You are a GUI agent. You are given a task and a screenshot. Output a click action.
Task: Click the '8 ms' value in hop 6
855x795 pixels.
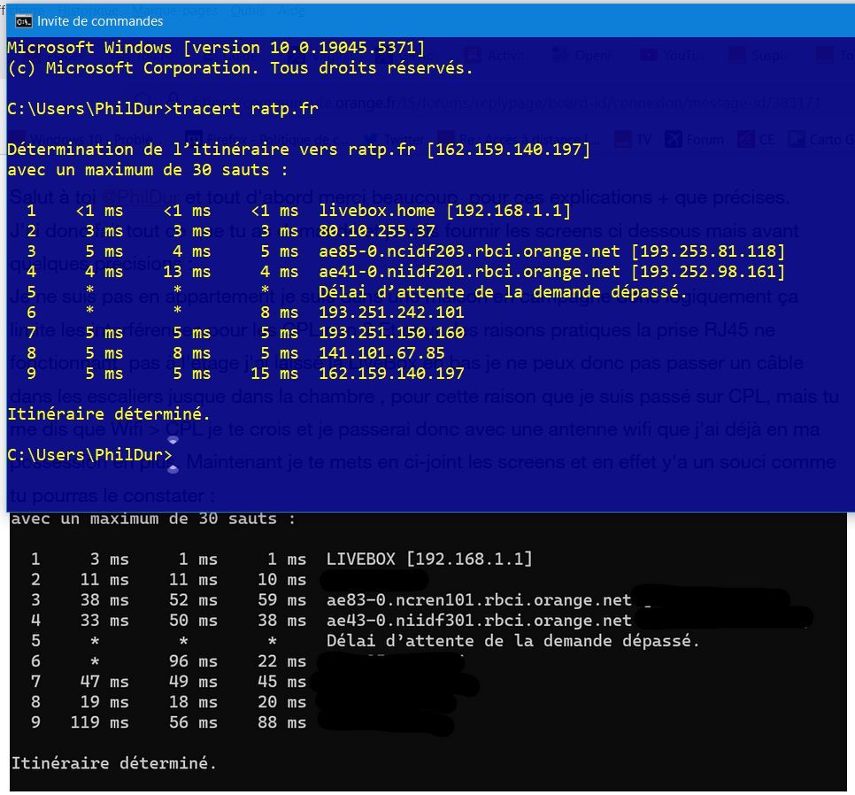point(279,313)
